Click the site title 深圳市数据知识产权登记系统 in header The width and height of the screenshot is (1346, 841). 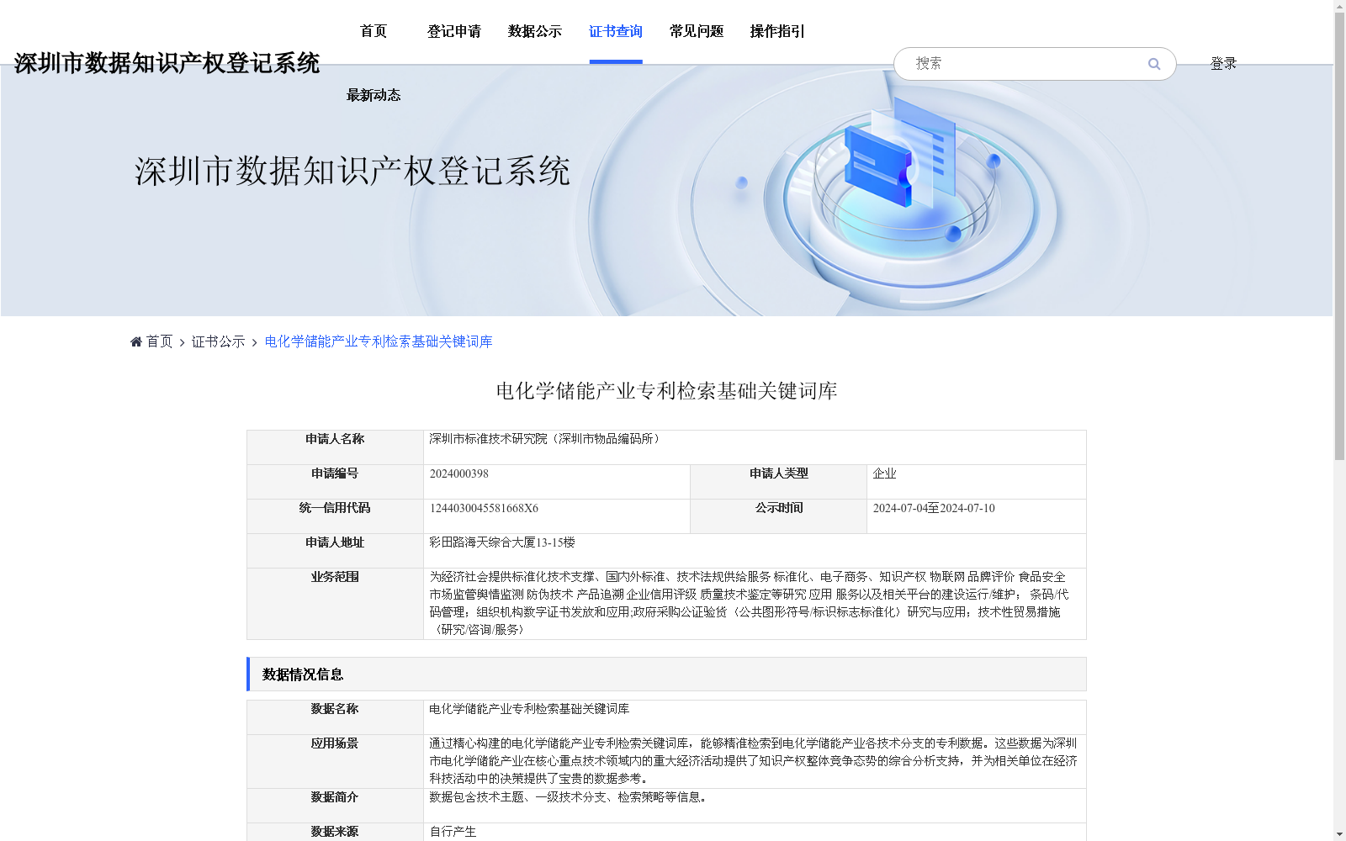167,63
